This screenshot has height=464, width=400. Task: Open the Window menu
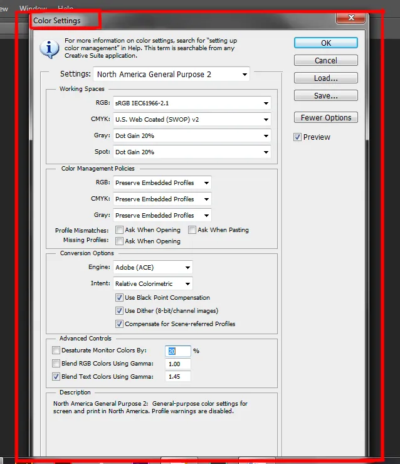(x=33, y=9)
